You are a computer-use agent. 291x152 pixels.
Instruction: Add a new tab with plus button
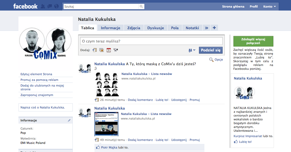tap(214, 28)
